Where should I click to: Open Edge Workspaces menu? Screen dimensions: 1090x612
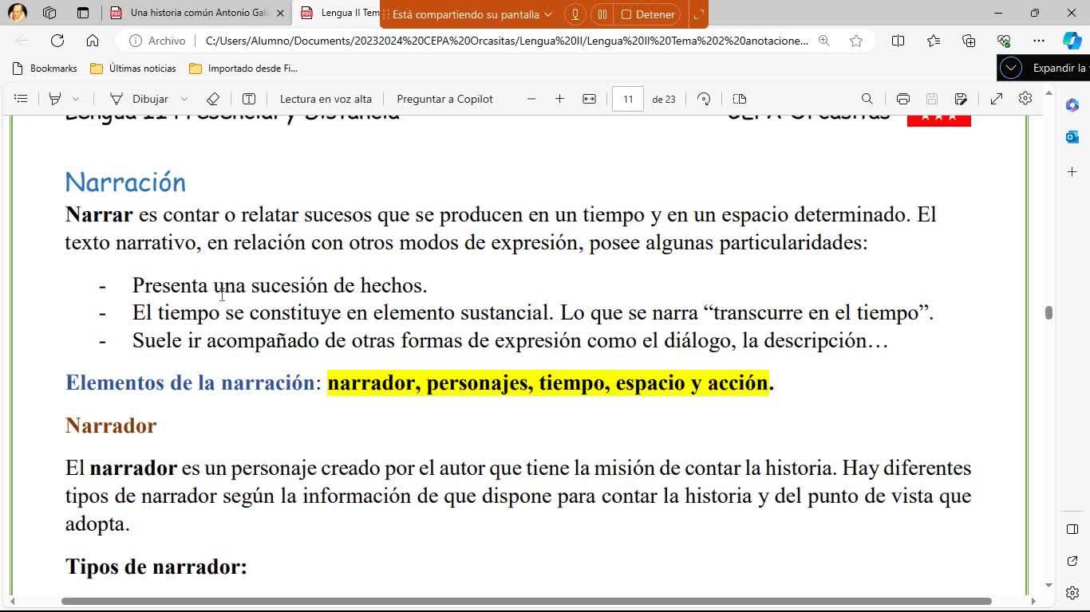tap(49, 13)
